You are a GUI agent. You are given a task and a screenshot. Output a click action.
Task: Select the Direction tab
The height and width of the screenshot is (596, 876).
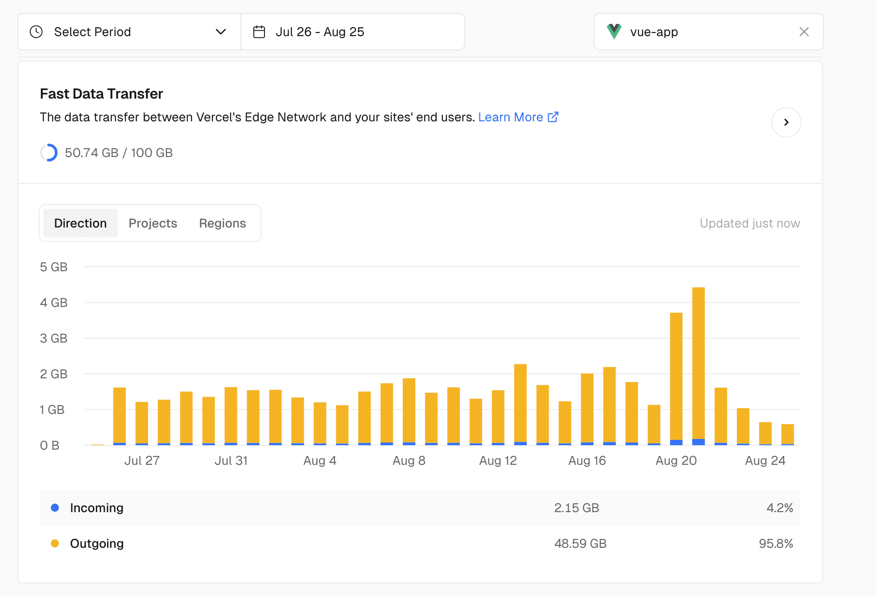pos(80,223)
